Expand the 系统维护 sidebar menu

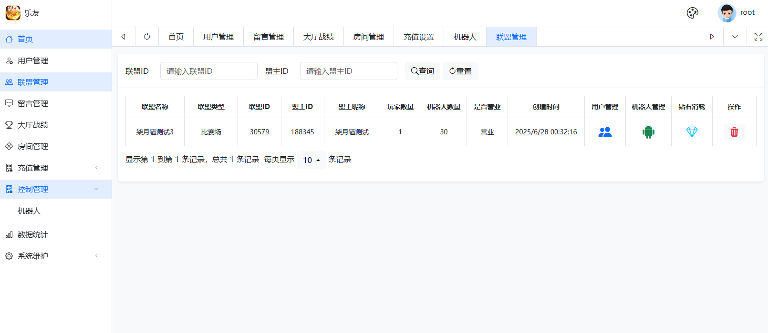[x=56, y=256]
